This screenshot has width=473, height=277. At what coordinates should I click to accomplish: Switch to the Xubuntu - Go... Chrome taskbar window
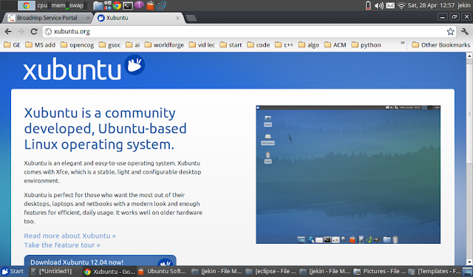109,272
